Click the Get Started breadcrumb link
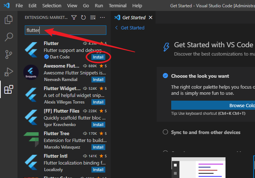255x178 pixels. click(x=133, y=28)
